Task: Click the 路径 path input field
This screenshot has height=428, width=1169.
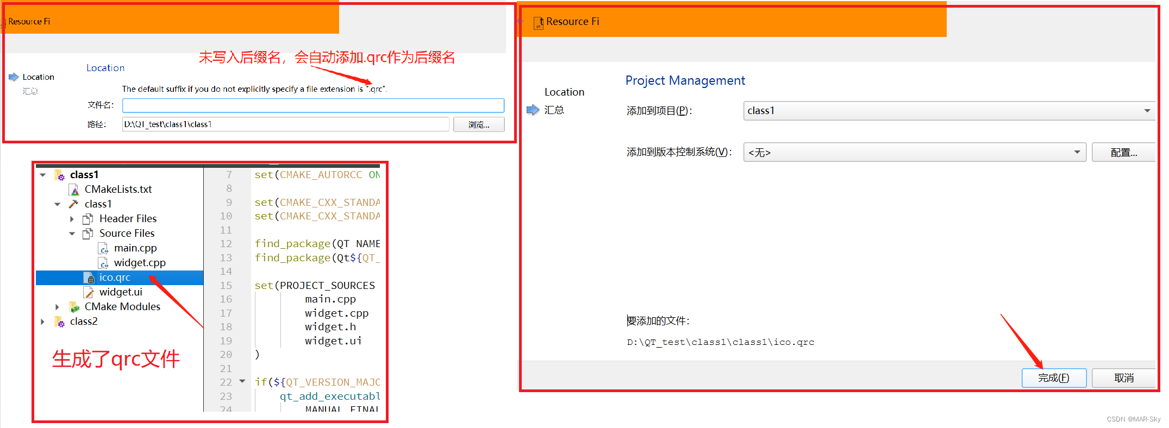Action: [285, 124]
